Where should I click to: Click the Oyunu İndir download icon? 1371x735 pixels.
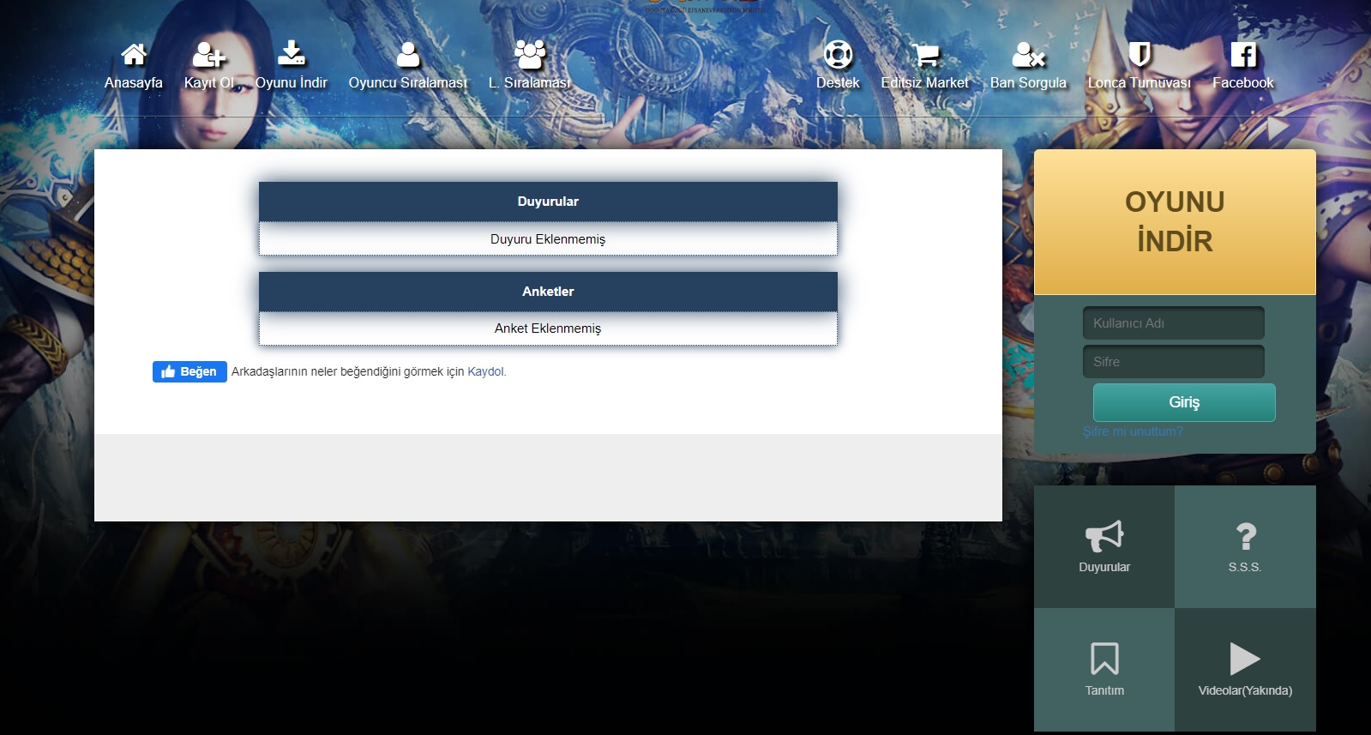(x=292, y=53)
